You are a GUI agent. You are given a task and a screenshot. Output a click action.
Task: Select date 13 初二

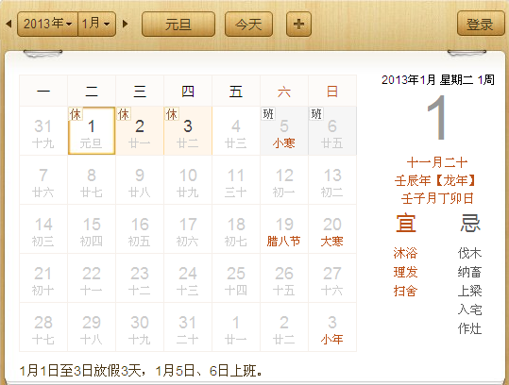pyautogui.click(x=332, y=180)
